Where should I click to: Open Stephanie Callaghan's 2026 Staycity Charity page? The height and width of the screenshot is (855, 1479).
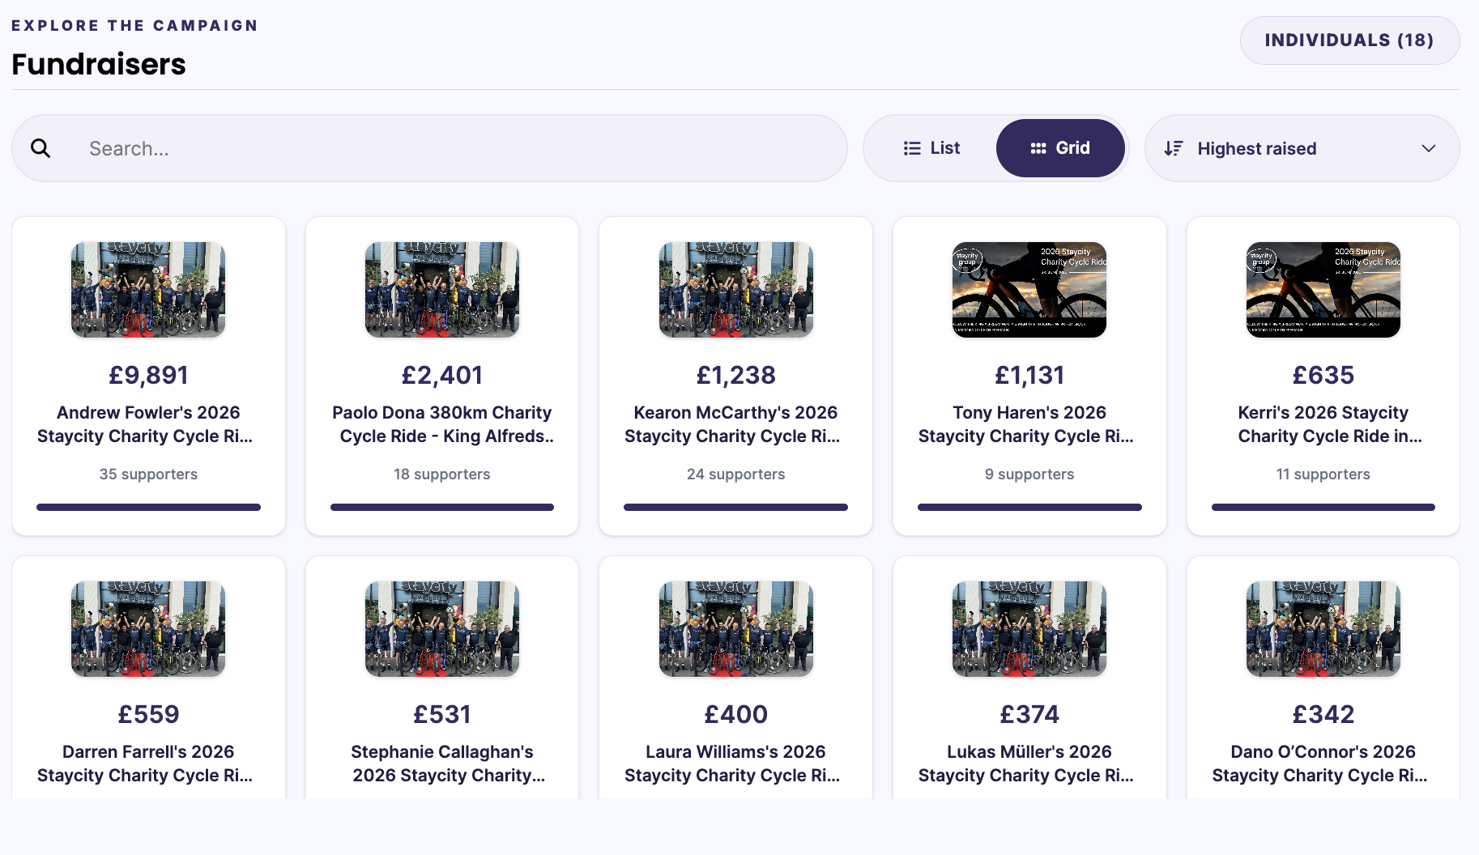pyautogui.click(x=442, y=764)
